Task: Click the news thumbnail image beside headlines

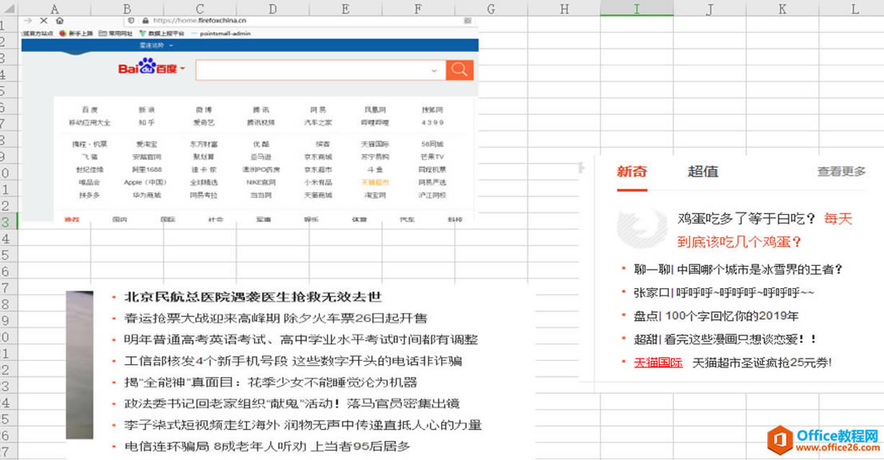Action: pos(79,365)
